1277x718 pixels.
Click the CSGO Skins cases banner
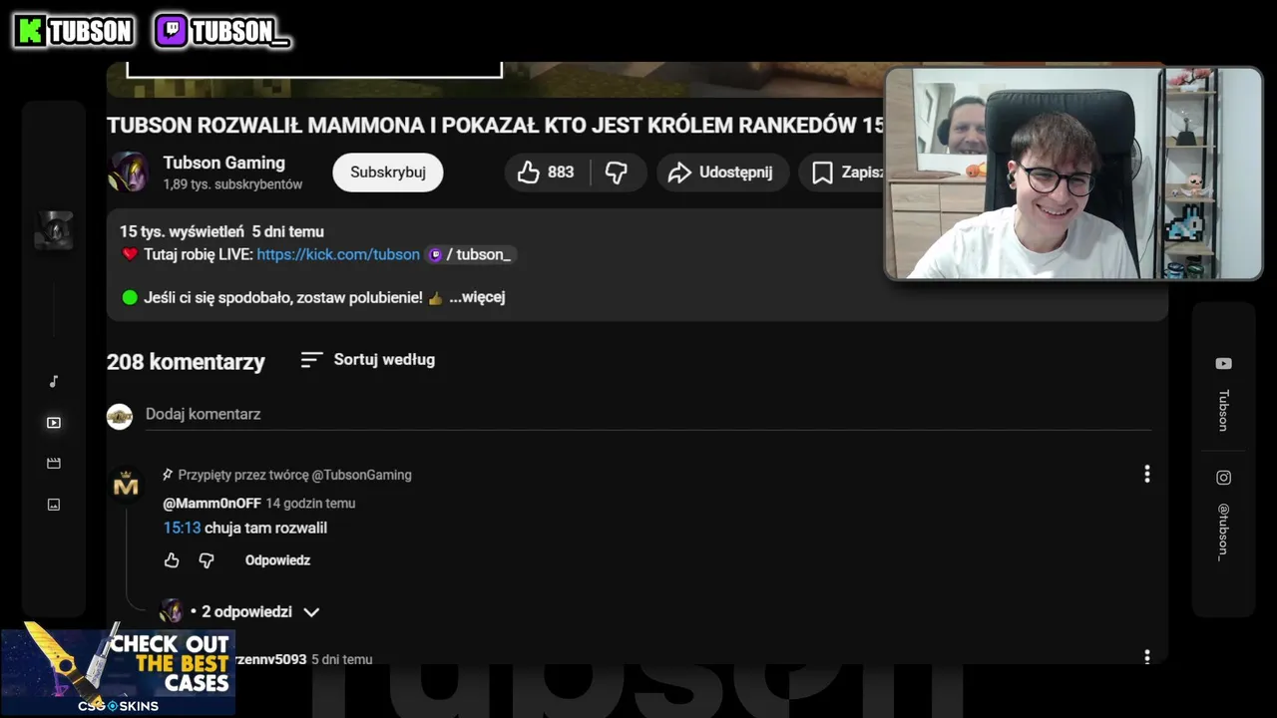(118, 670)
